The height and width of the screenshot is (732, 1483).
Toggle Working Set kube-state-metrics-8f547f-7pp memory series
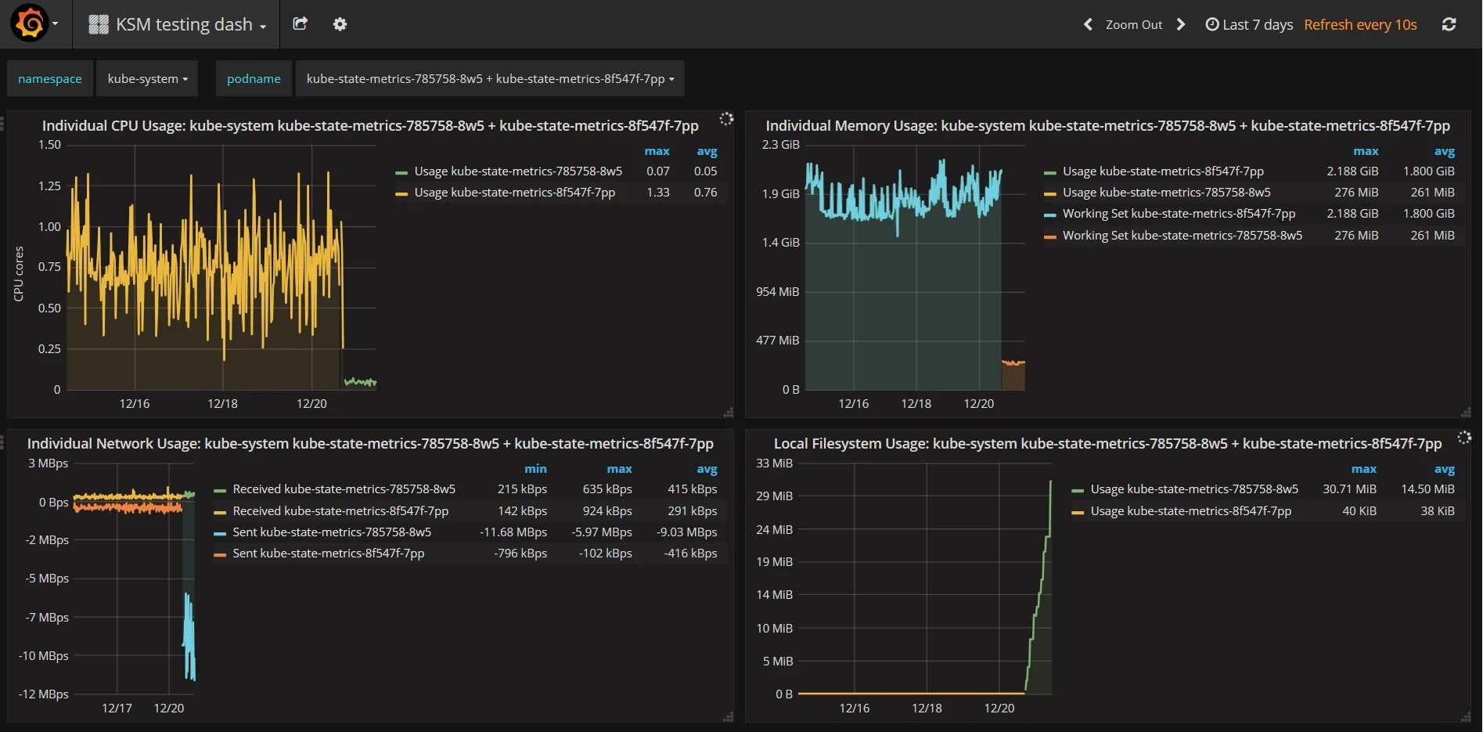pos(1179,213)
